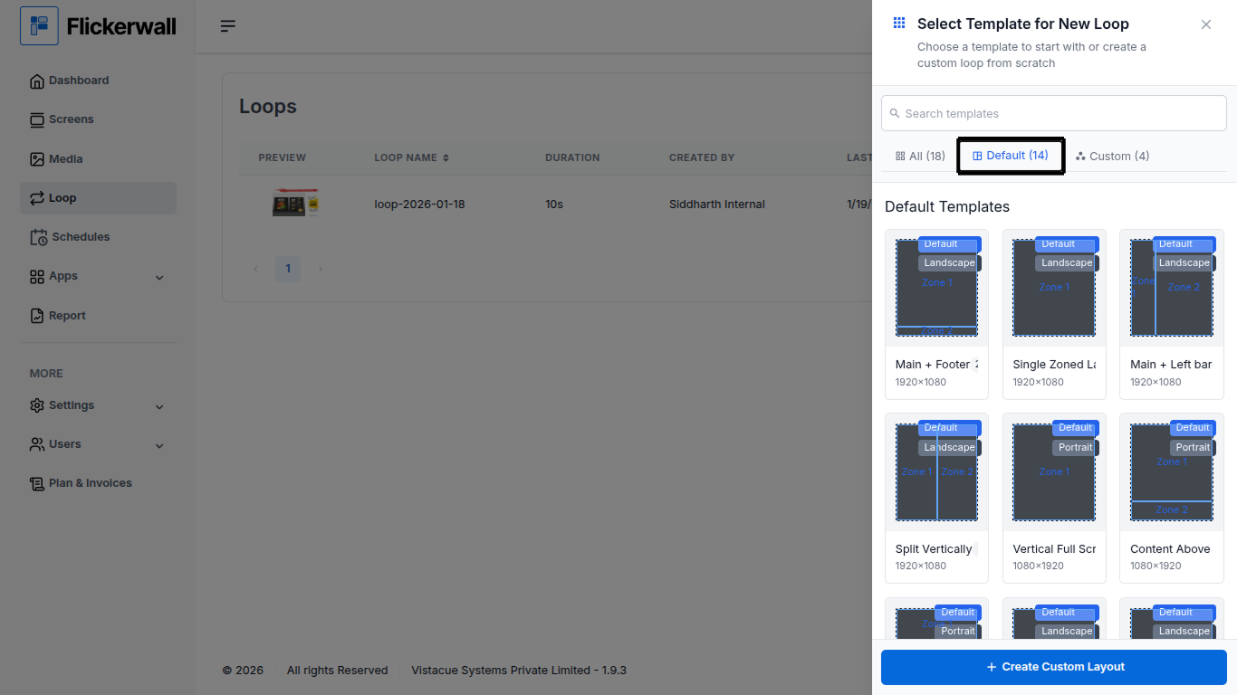Image resolution: width=1237 pixels, height=695 pixels.
Task: Close the Select Template panel
Action: click(1206, 24)
